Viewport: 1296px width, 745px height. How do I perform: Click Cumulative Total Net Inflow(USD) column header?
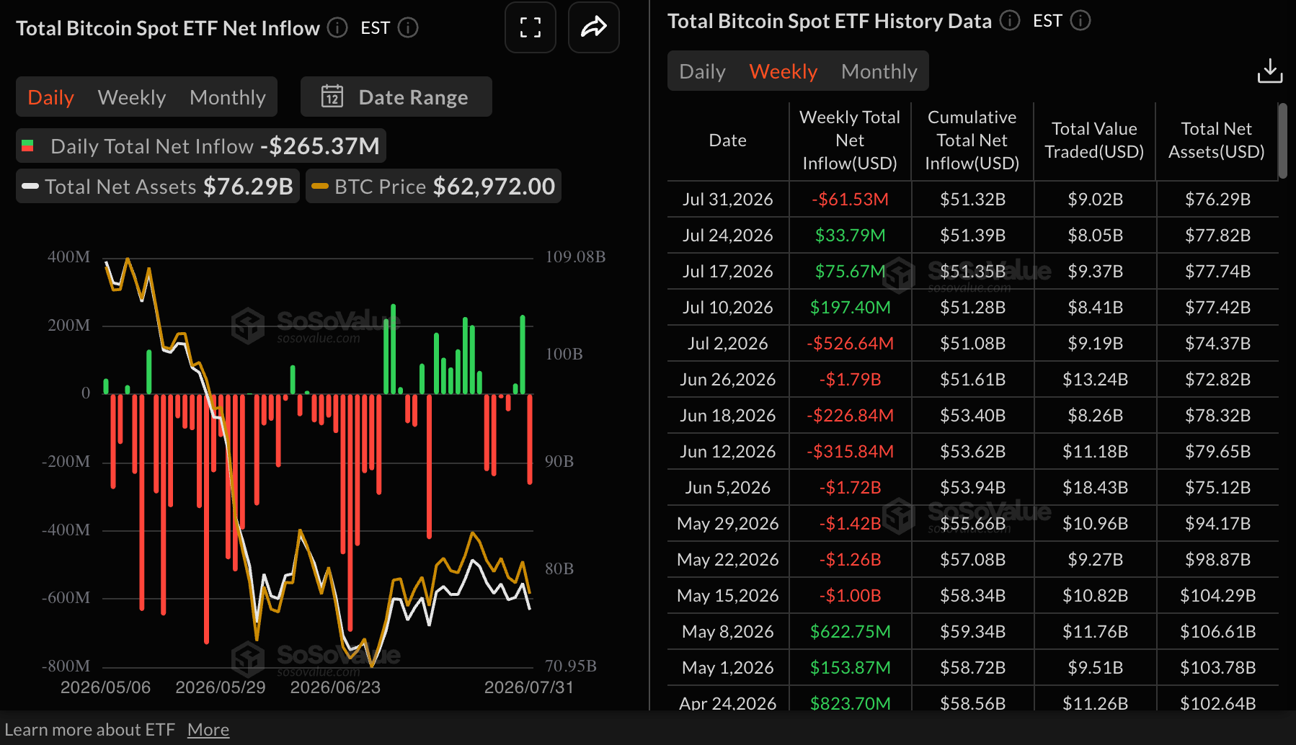tap(972, 140)
